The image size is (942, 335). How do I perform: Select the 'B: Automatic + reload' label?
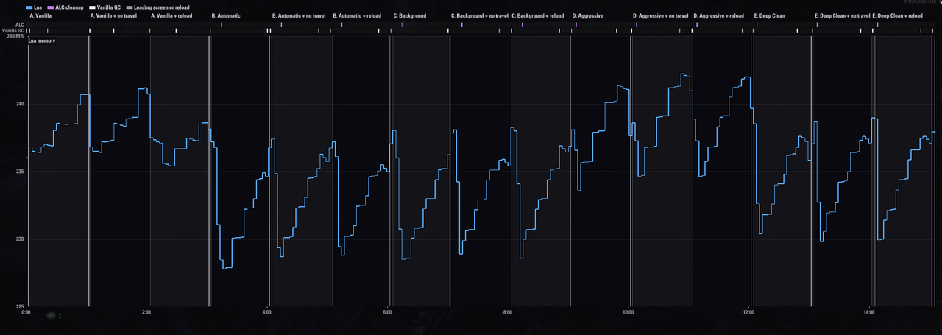click(x=357, y=15)
